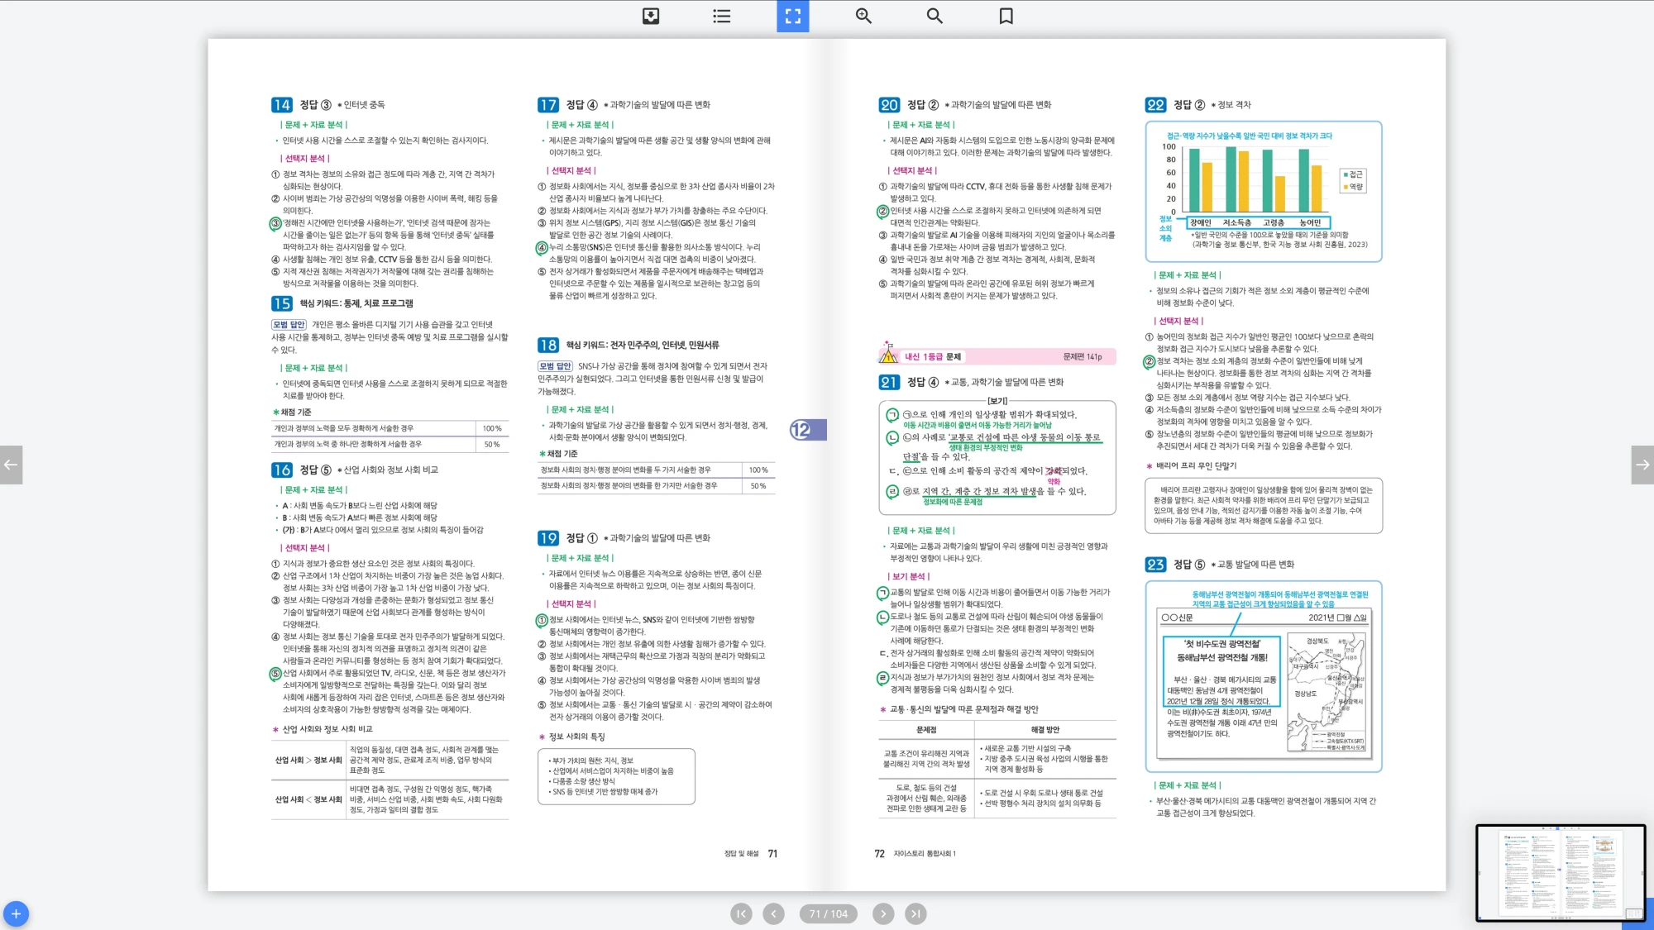Advance to the next page button
This screenshot has height=930, width=1654.
click(883, 913)
